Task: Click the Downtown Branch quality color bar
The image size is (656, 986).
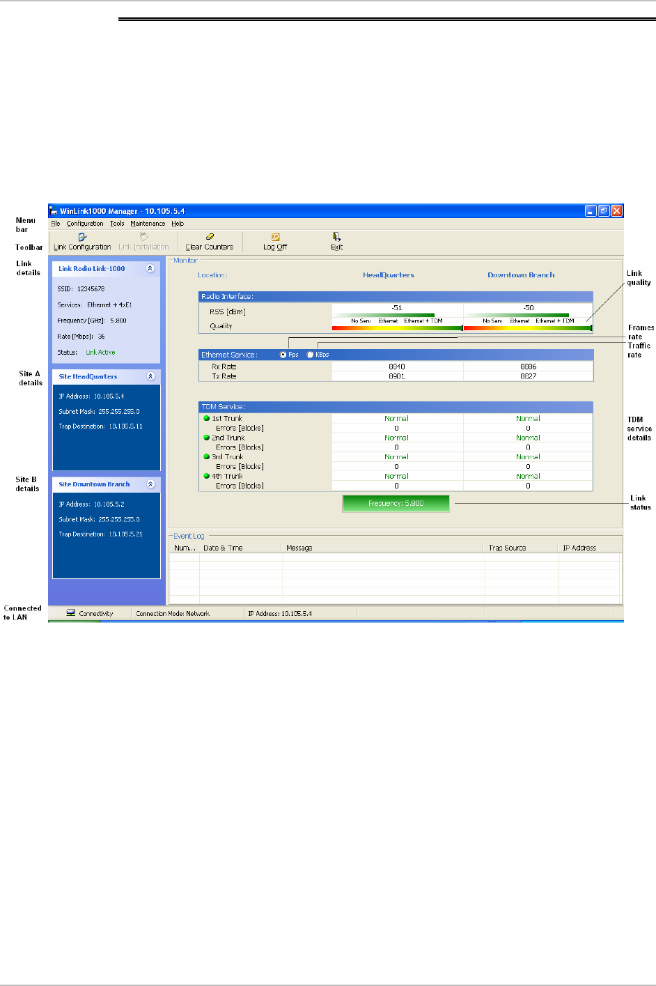Action: pos(528,328)
